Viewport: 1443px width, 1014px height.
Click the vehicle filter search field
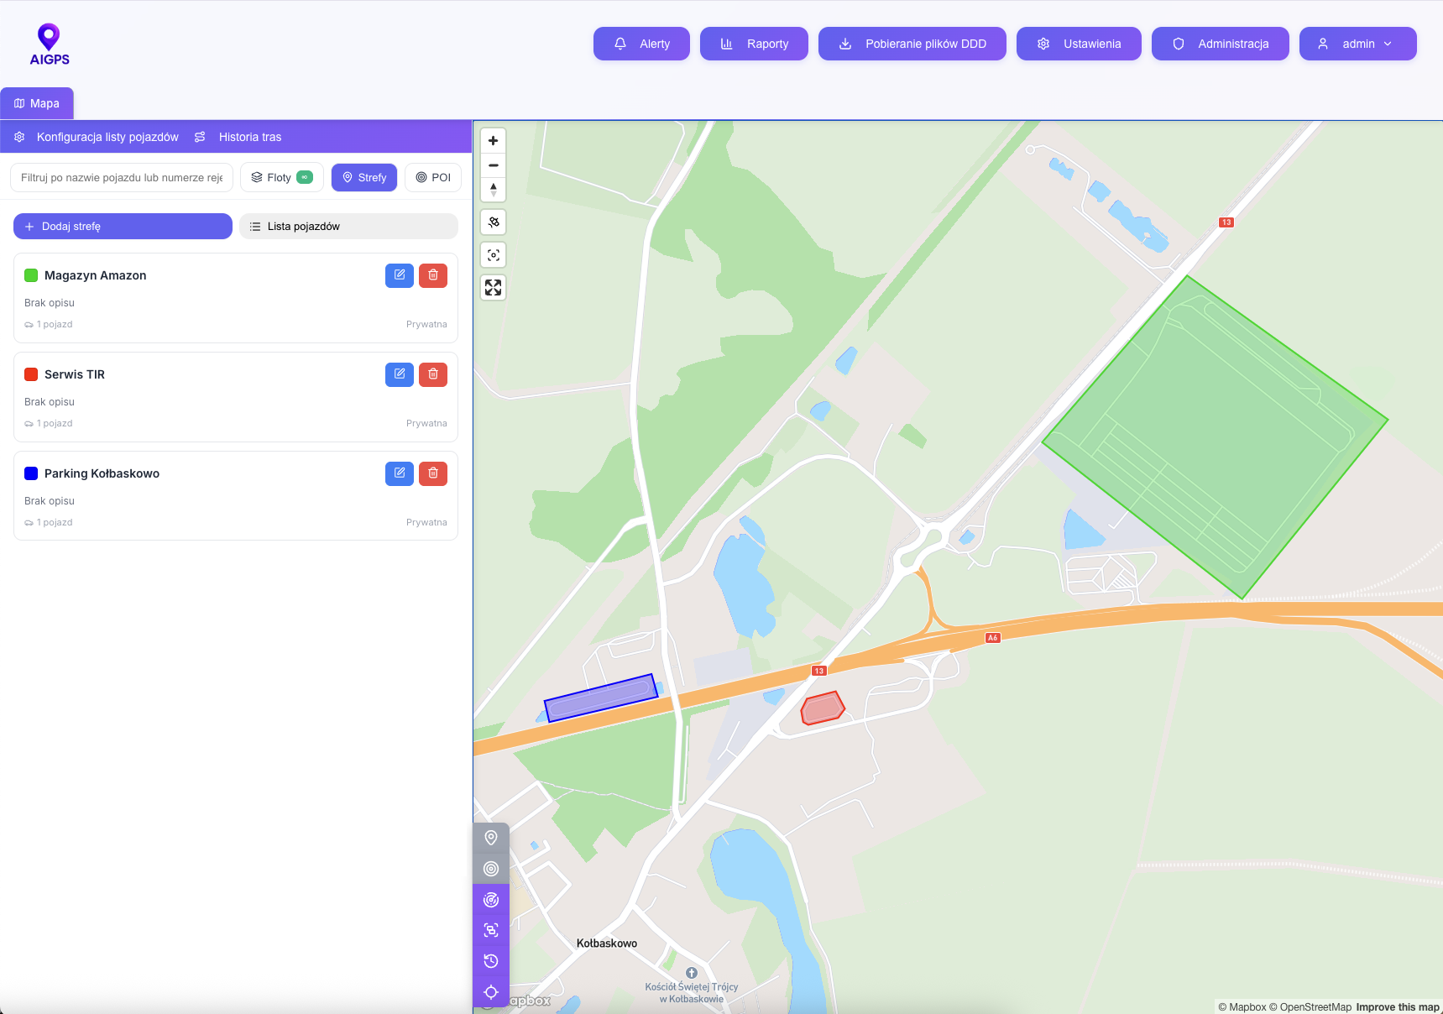tap(122, 177)
